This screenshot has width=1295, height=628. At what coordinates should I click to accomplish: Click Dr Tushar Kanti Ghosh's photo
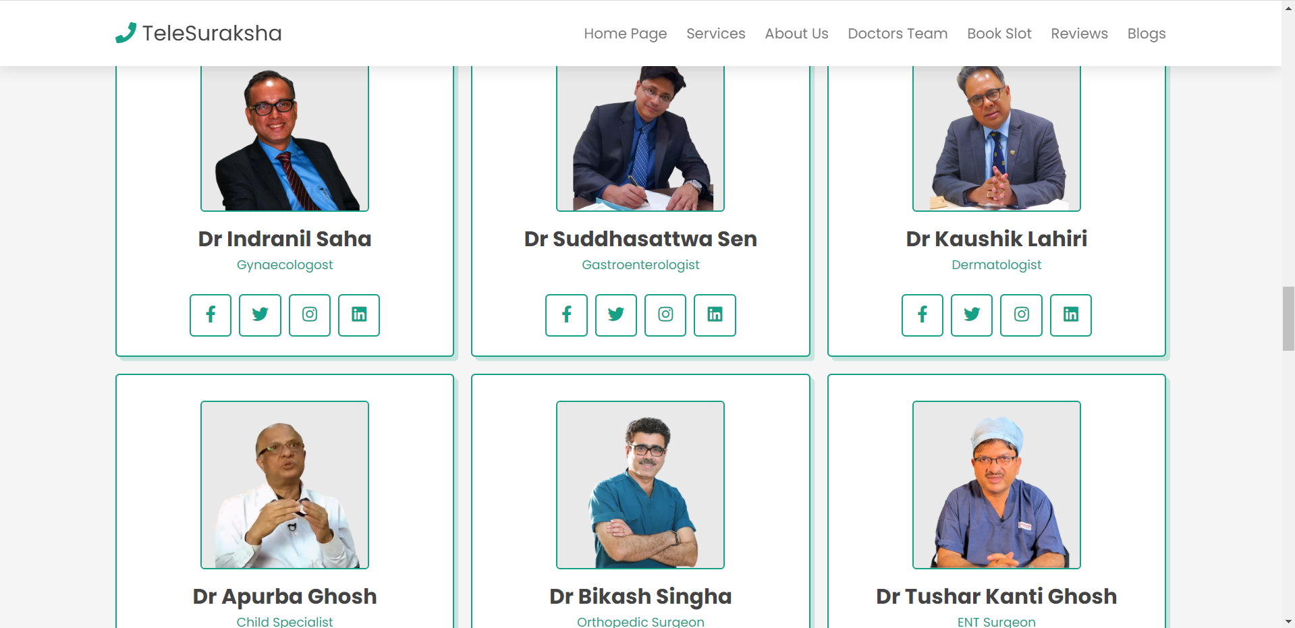[997, 485]
